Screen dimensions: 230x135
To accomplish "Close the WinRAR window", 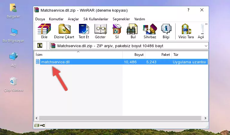I will [x=202, y=10].
